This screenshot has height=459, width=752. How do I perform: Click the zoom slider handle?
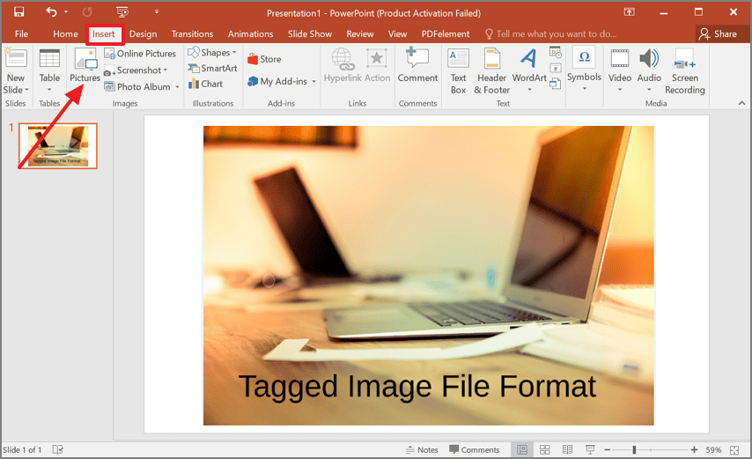634,450
